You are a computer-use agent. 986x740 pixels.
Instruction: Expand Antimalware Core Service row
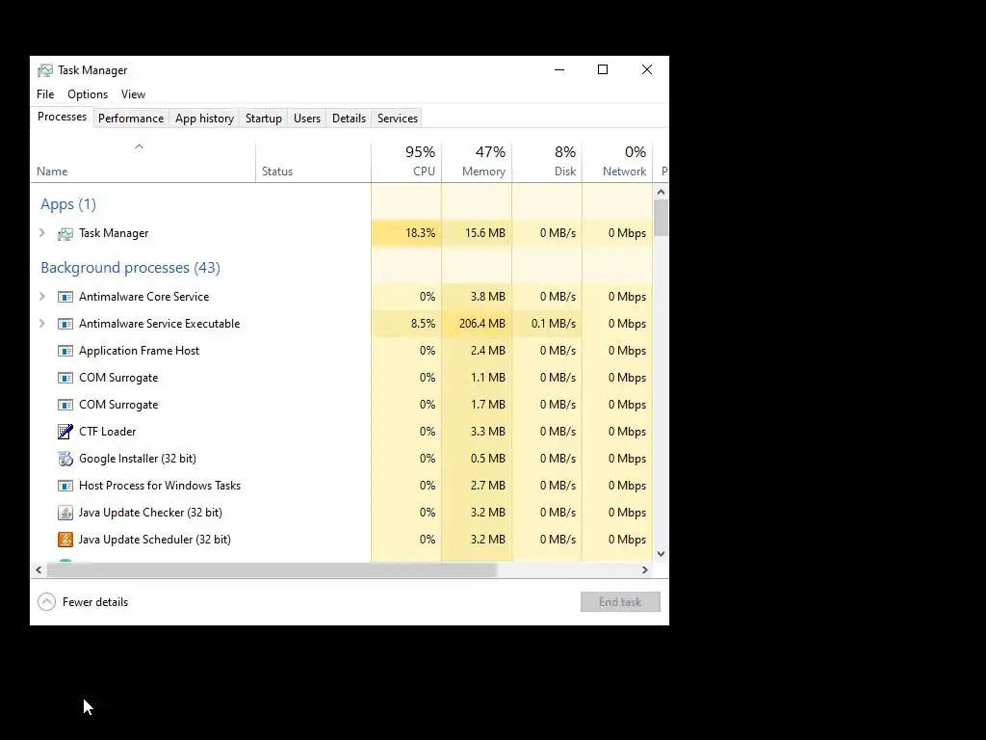click(42, 297)
